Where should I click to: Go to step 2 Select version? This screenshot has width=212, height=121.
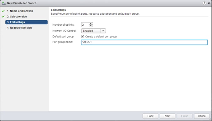point(17,17)
